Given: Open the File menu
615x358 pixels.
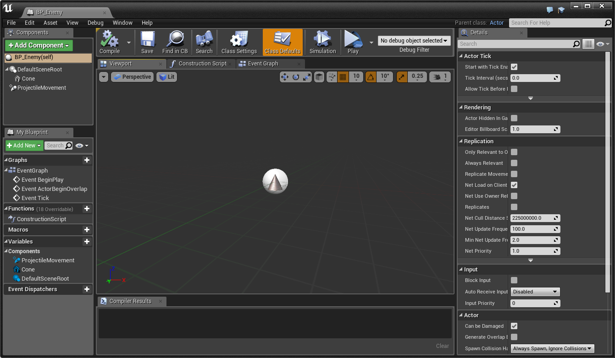Looking at the screenshot, I should (x=11, y=22).
